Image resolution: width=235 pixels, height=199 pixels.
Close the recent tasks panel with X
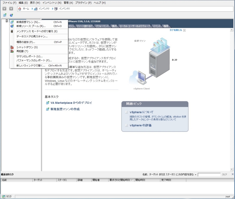pos(233,174)
